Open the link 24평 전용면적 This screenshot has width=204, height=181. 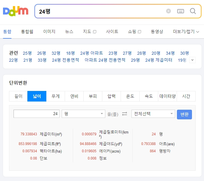[x=65, y=60]
